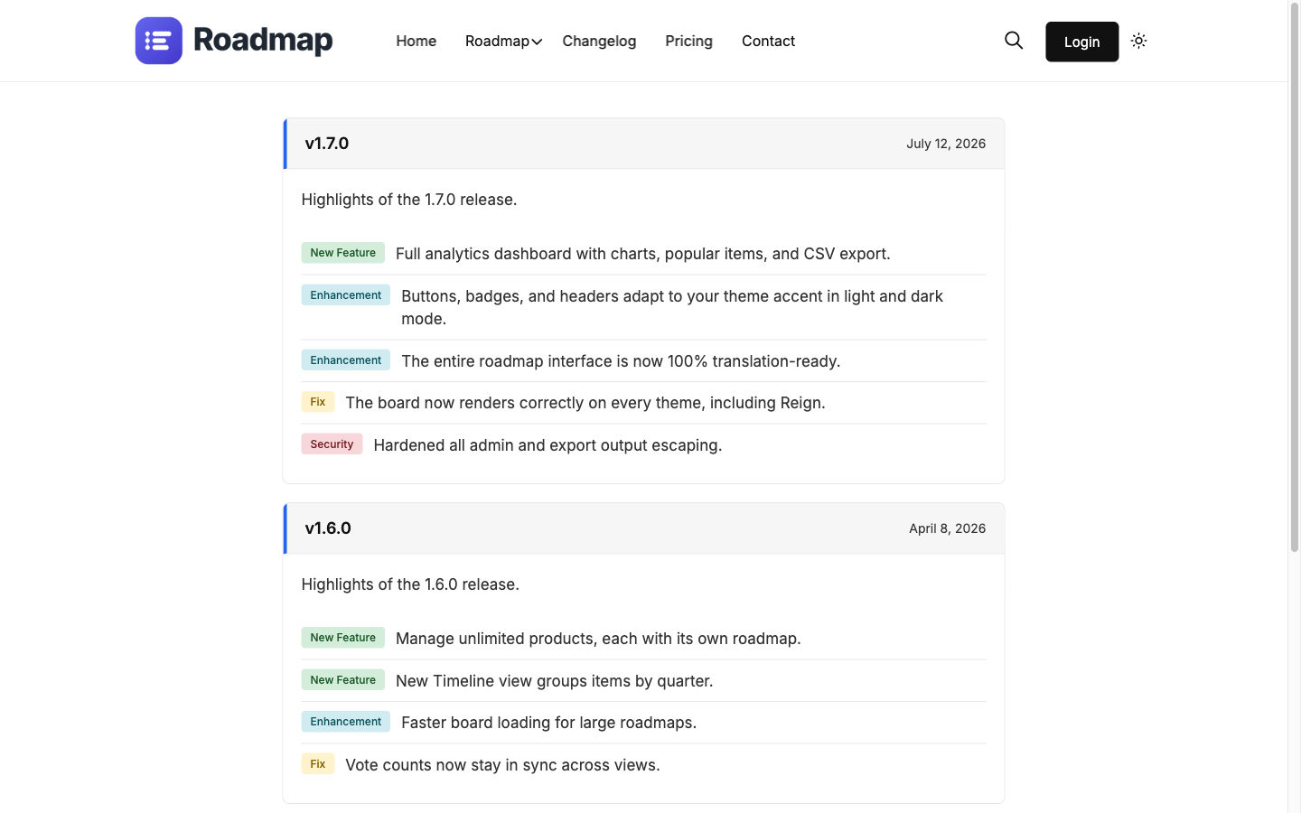Click 'New Timeline view groups items' text
The height and width of the screenshot is (813, 1301).
click(x=555, y=681)
